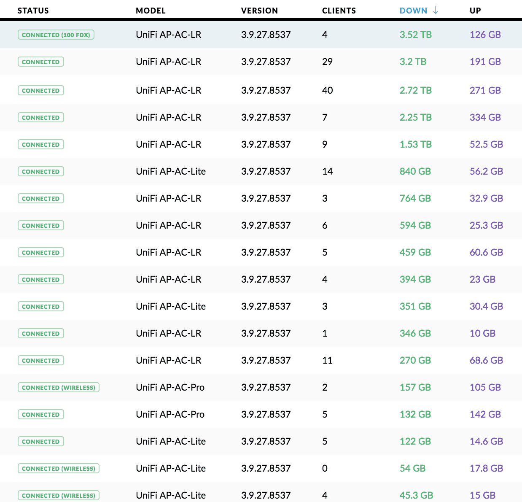Viewport: 522px width, 502px height.
Task: Click the DOWN column header text
Action: (413, 11)
